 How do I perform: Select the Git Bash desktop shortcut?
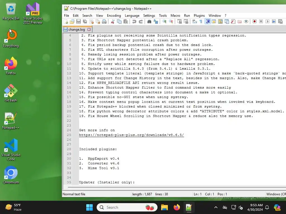point(11,93)
